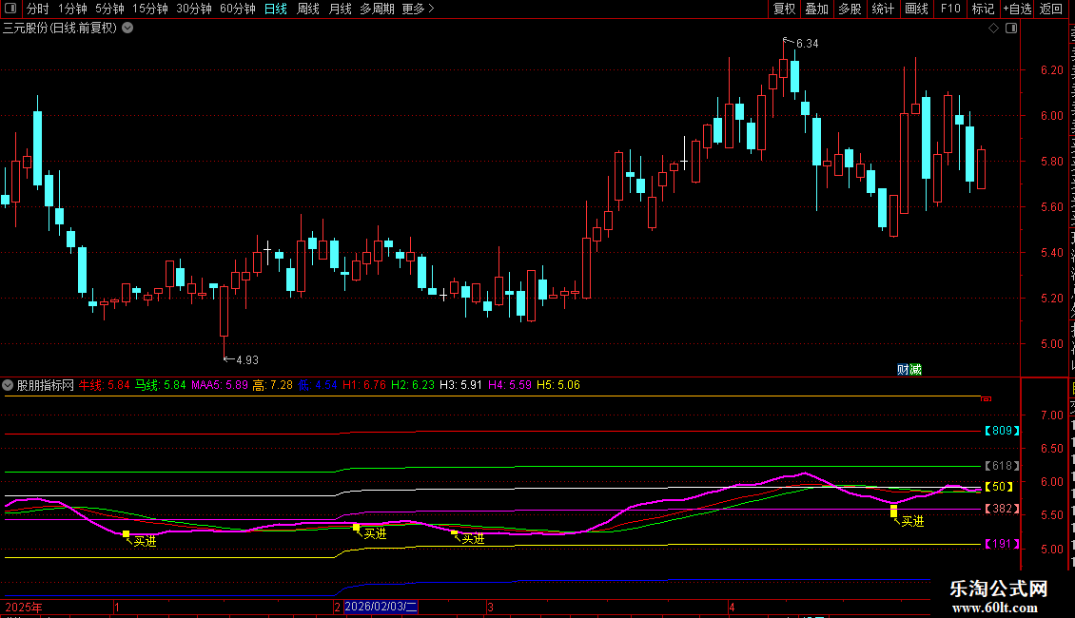This screenshot has height=618, width=1075.
Task: Click the 【191】 level label
Action: click(1002, 544)
